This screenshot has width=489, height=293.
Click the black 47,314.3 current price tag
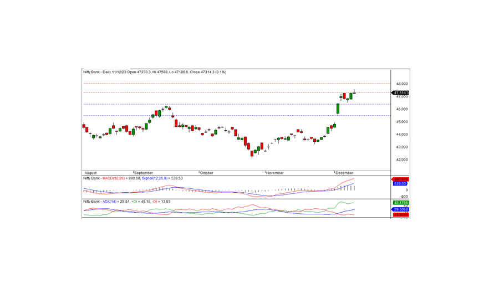(x=401, y=93)
